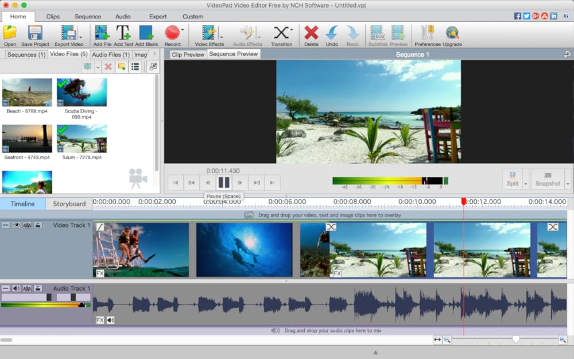This screenshot has width=574, height=359.
Task: Expand the Snapshot dropdown arrow
Action: [568, 184]
